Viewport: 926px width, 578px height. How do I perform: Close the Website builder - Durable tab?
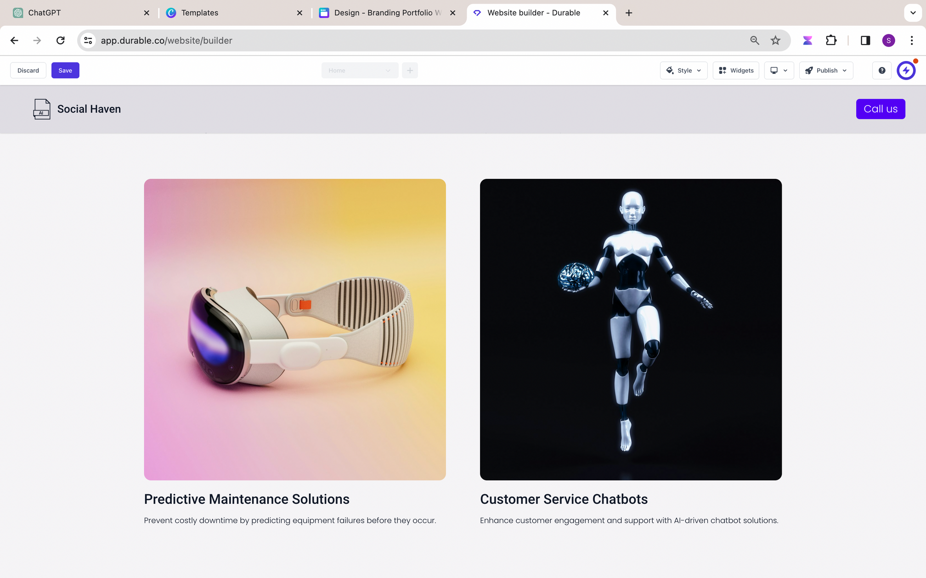tap(606, 13)
